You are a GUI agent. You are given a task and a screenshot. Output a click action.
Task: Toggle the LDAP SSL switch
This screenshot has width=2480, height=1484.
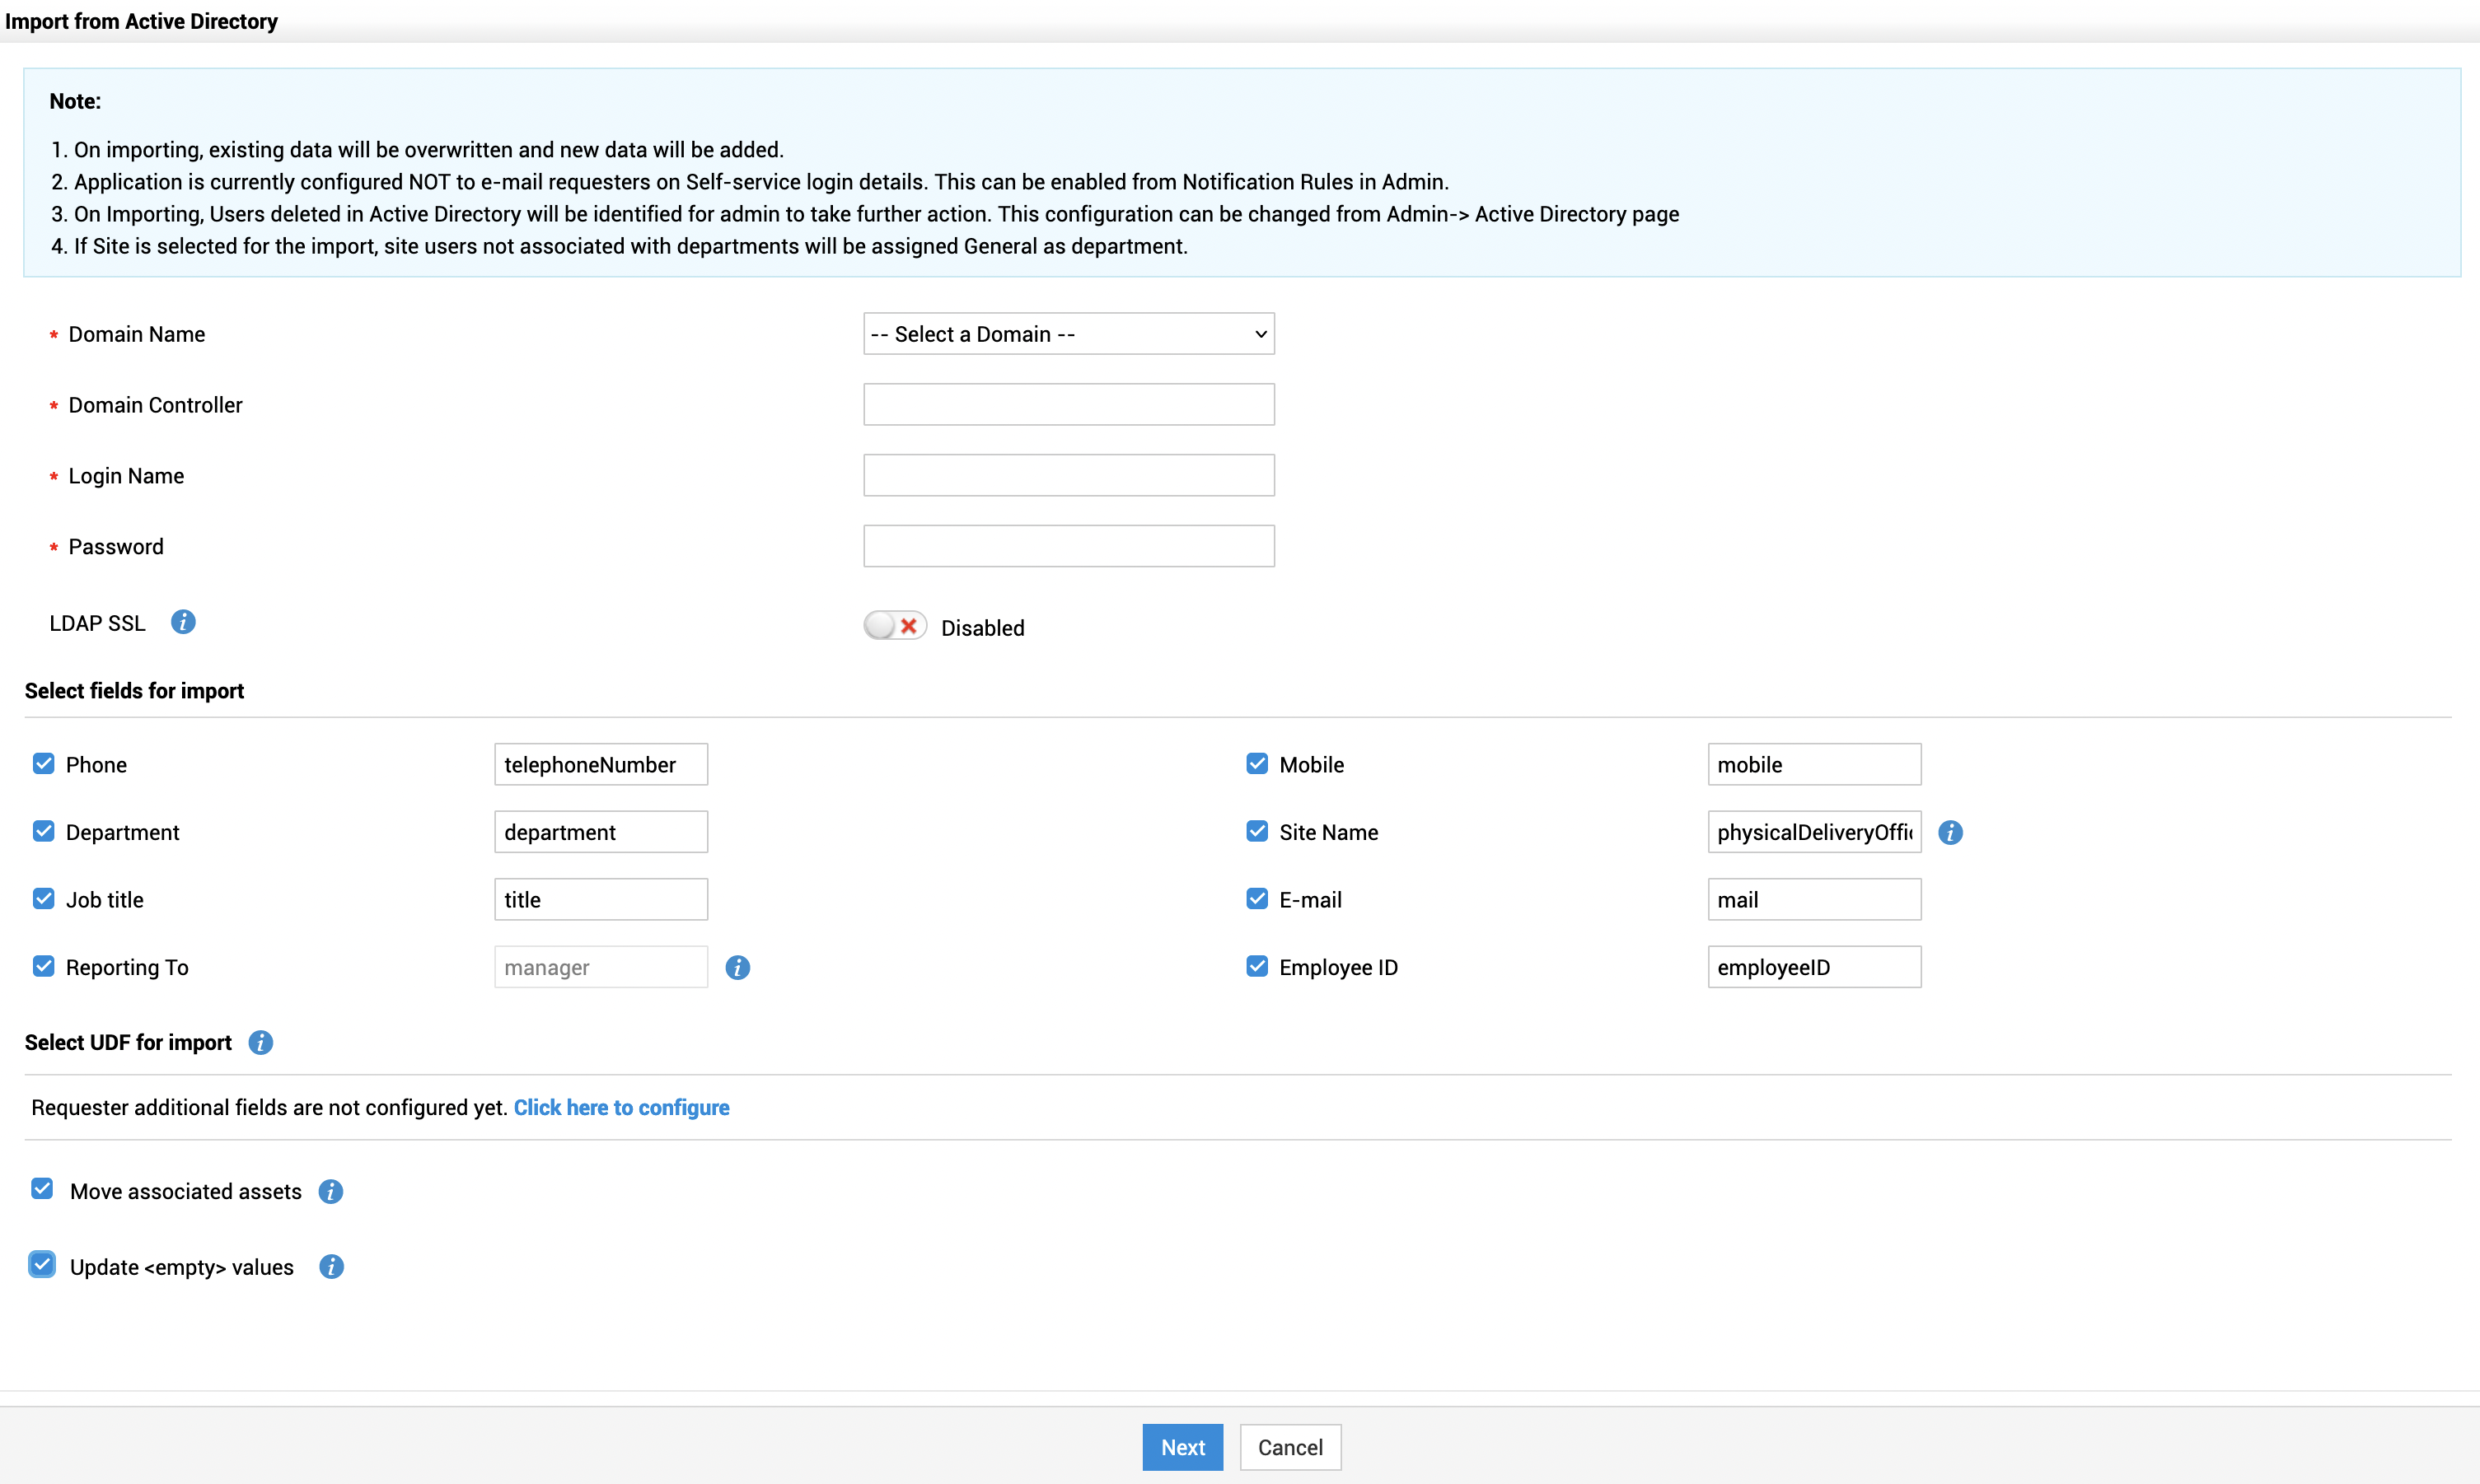pos(894,626)
